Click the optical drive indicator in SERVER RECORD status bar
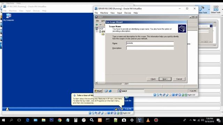The width and height of the screenshot is (223, 125). [x=158, y=95]
